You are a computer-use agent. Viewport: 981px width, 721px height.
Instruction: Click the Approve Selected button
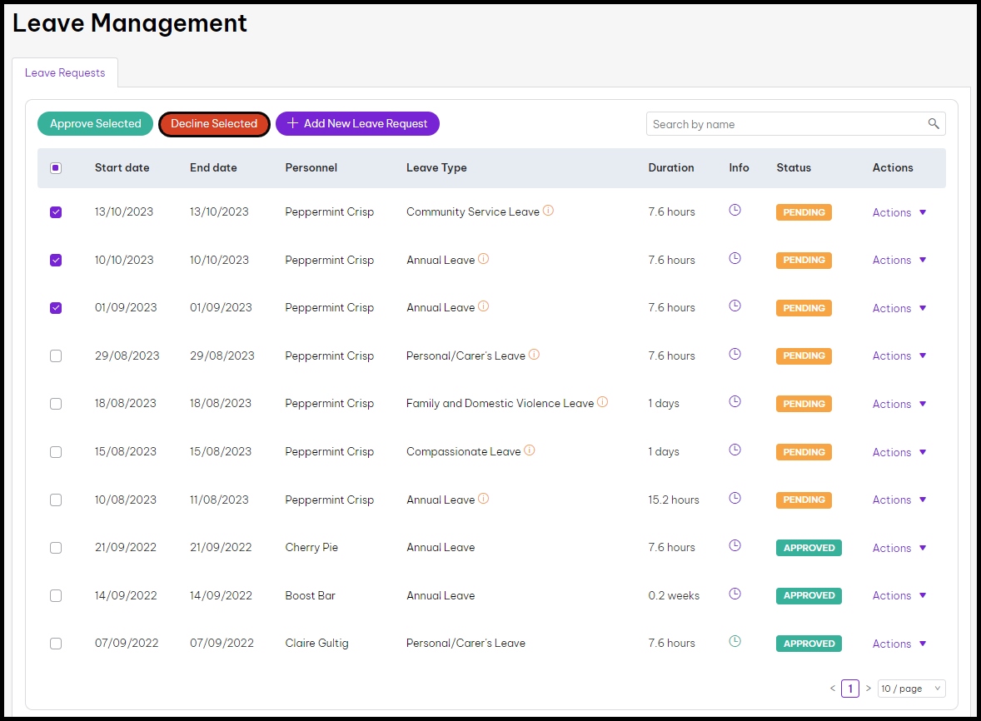95,124
